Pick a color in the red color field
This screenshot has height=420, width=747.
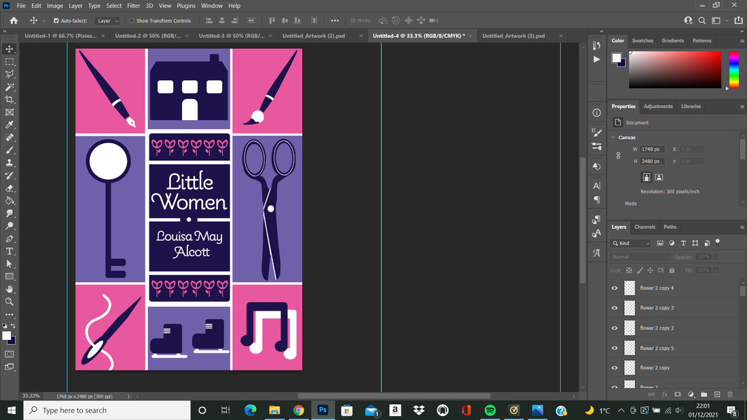(x=674, y=69)
